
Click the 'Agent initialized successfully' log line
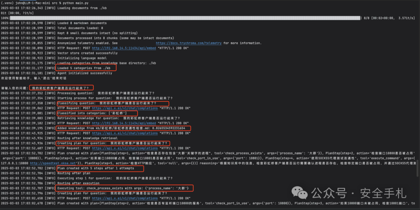(84, 73)
